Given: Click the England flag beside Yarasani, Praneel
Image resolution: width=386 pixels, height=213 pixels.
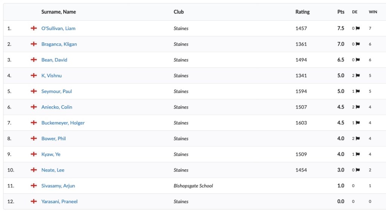Looking at the screenshot, I should [34, 201].
